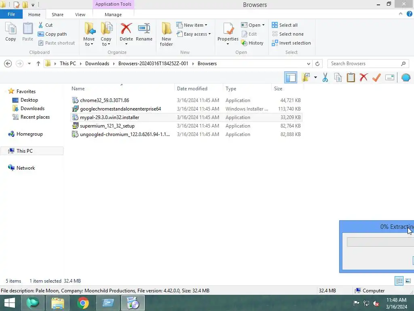Refresh the current folder
The image size is (414, 311).
317,64
